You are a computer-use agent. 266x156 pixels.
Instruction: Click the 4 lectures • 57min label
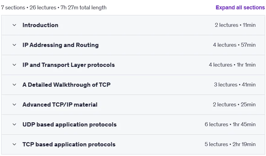click(234, 45)
